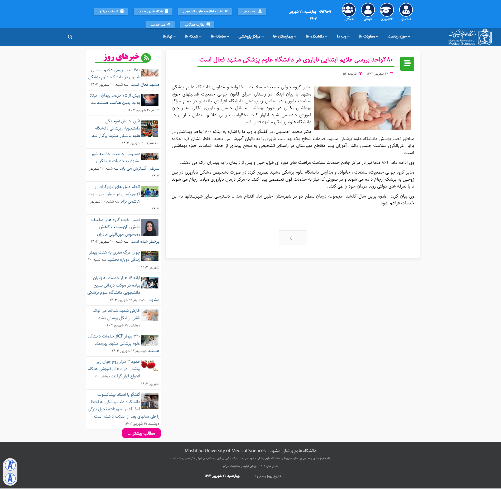Expand the مراکز پژوهشی menu
501x489 pixels.
click(251, 36)
